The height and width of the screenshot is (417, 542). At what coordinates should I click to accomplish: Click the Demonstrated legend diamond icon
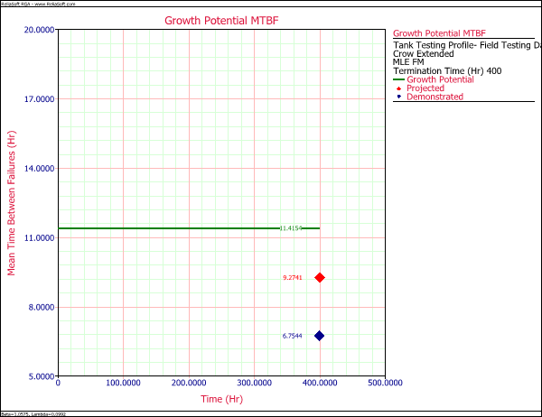pyautogui.click(x=398, y=97)
